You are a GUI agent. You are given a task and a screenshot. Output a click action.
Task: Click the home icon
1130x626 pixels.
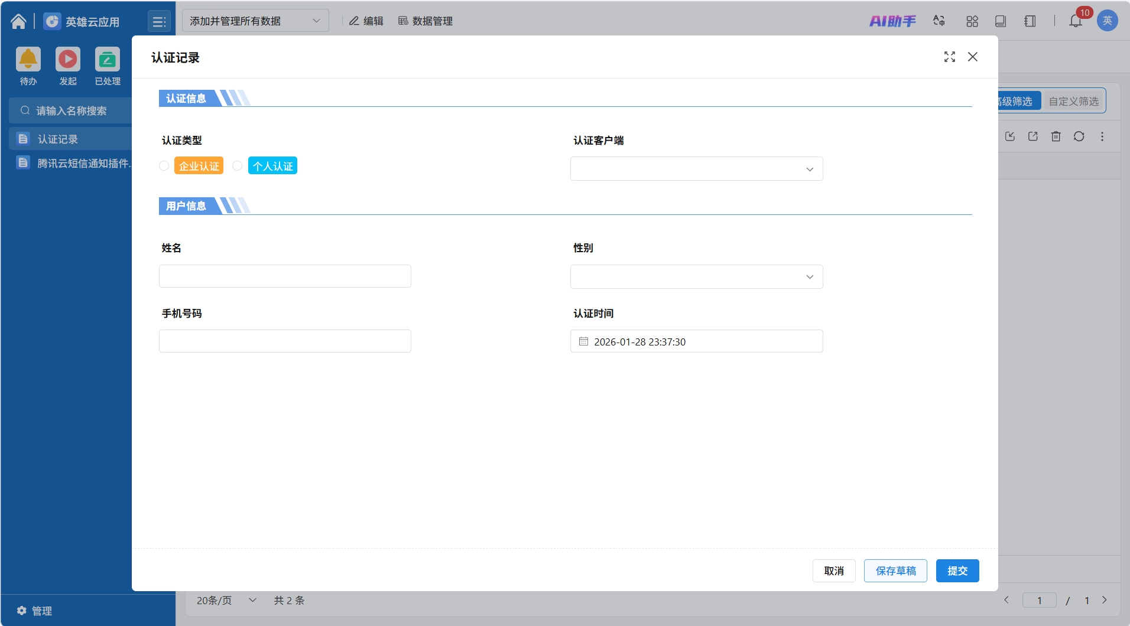tap(18, 21)
